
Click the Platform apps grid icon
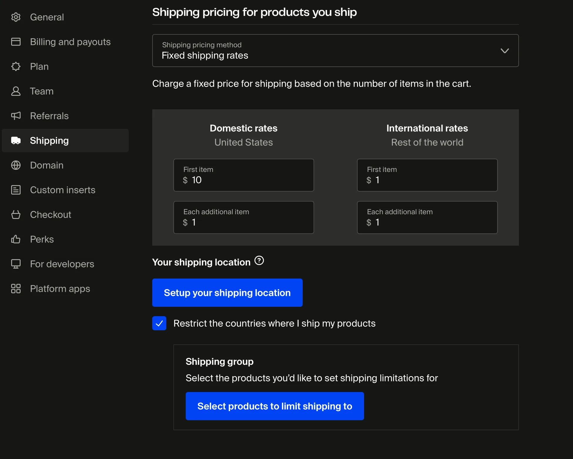click(x=16, y=289)
